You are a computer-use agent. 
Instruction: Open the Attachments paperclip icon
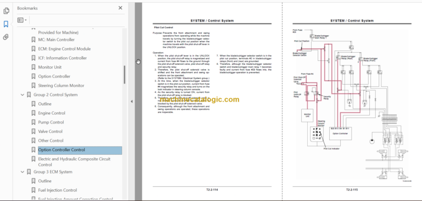(6, 37)
